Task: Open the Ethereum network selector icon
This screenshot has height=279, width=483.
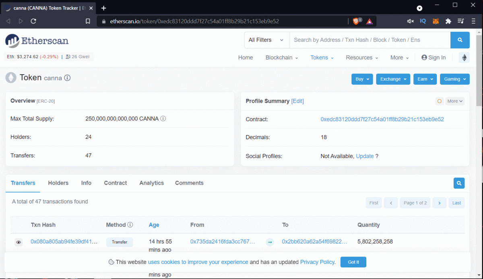Action: tap(464, 57)
